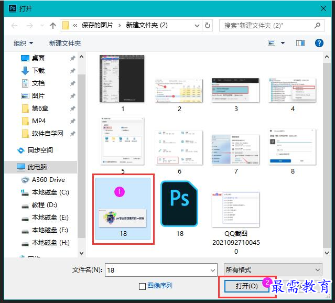Select the highlighted image file 18
Screen dimensions: 335x303
(x=123, y=208)
